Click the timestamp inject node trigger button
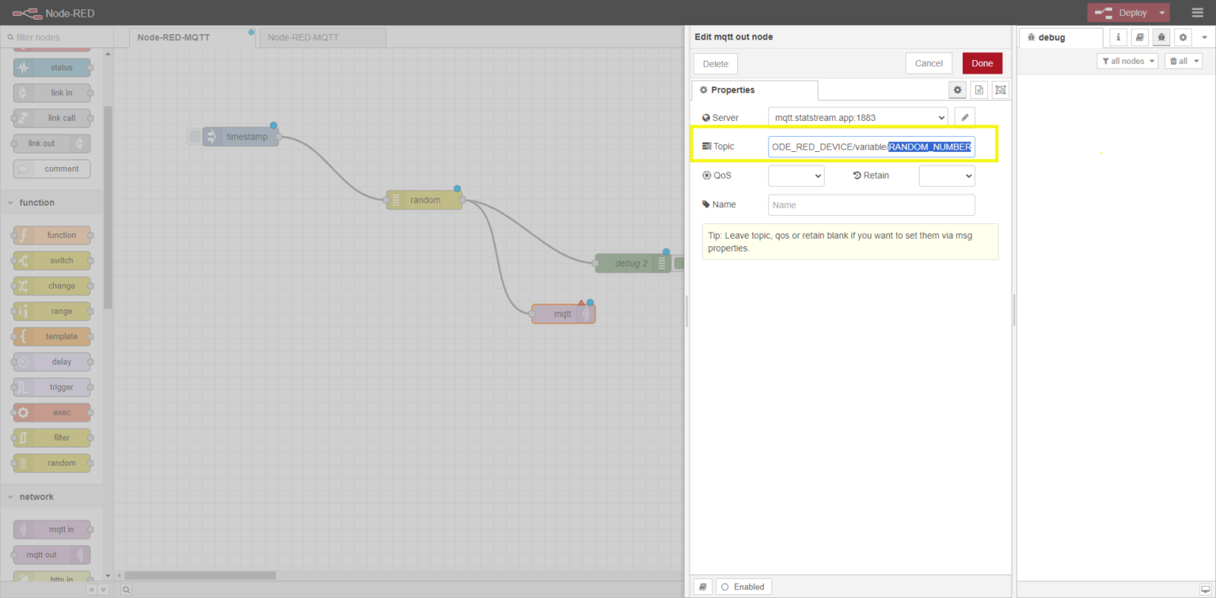This screenshot has height=598, width=1216. point(195,137)
